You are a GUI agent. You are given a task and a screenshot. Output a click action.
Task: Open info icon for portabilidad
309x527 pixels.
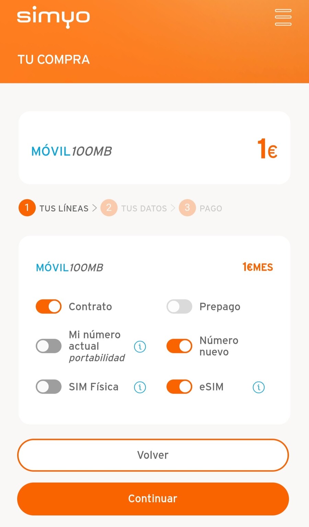[x=140, y=347]
